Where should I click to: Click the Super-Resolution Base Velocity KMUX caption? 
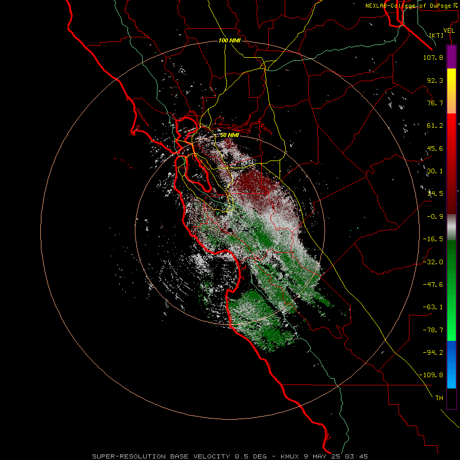[229, 456]
